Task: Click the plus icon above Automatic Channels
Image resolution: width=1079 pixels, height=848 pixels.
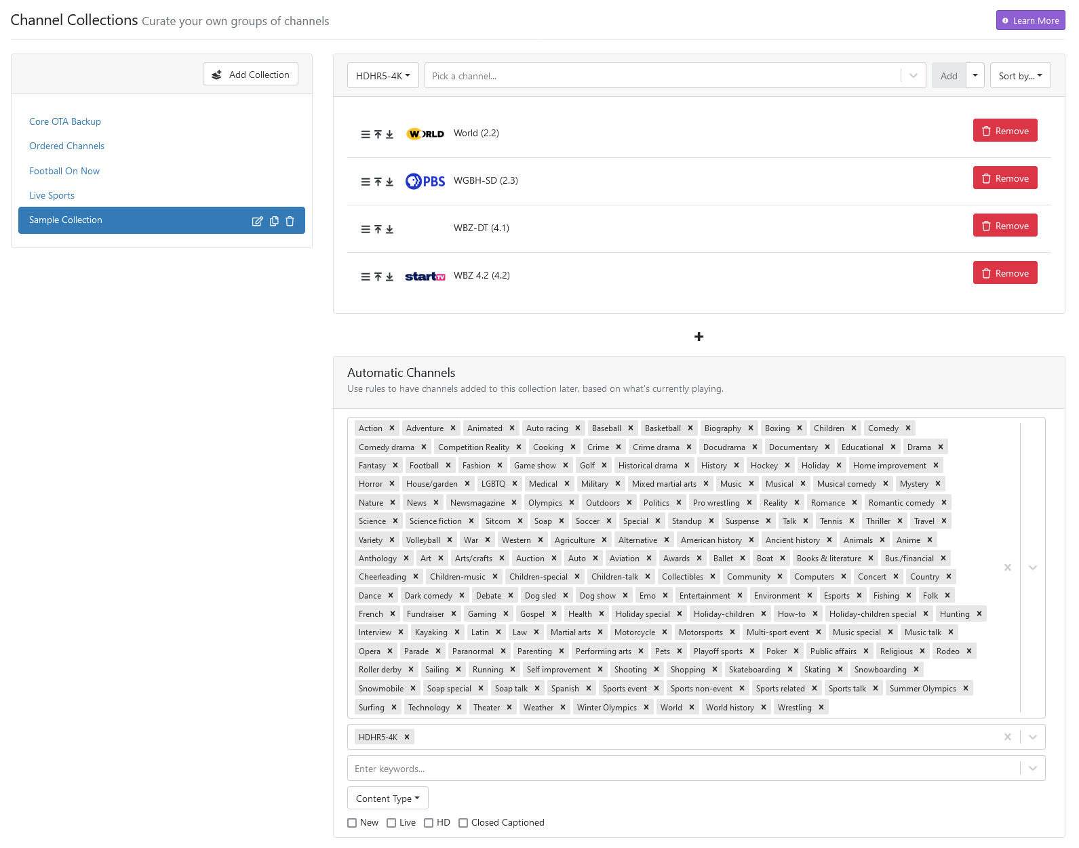Action: click(x=699, y=337)
